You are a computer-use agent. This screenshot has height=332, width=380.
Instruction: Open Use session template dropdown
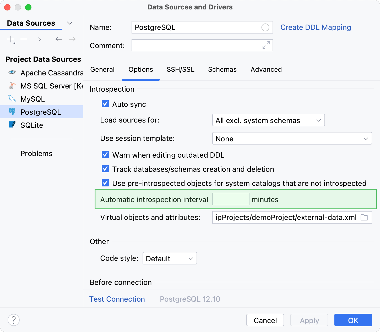pyautogui.click(x=292, y=138)
